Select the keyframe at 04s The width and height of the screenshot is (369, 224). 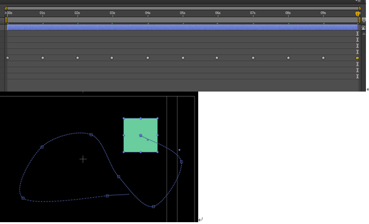[148, 58]
